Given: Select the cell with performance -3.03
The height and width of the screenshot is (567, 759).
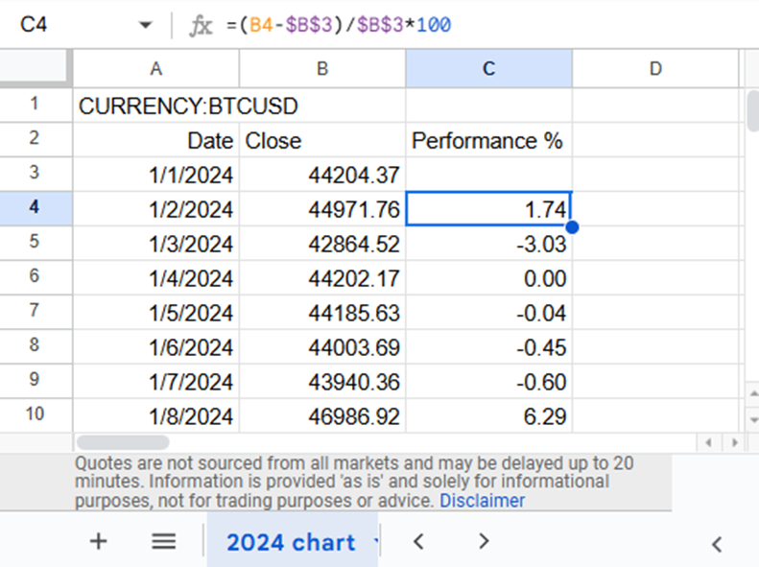Looking at the screenshot, I should pyautogui.click(x=489, y=244).
